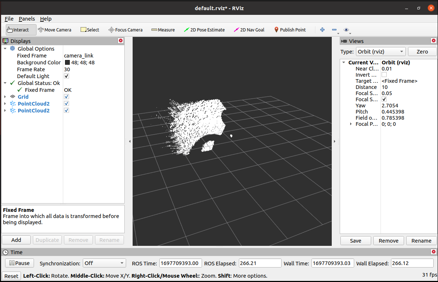Click Rename in the Views panel
Image resolution: width=438 pixels, height=282 pixels.
421,241
